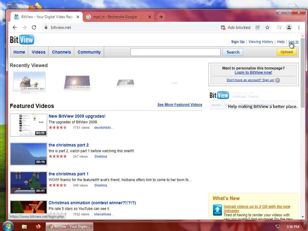Image resolution: width=308 pixels, height=231 pixels.
Task: Click the Log In link
Action: click(294, 42)
